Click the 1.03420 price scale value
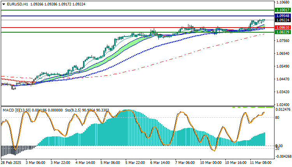Viewport: 292px width, 167px height. 283,92
